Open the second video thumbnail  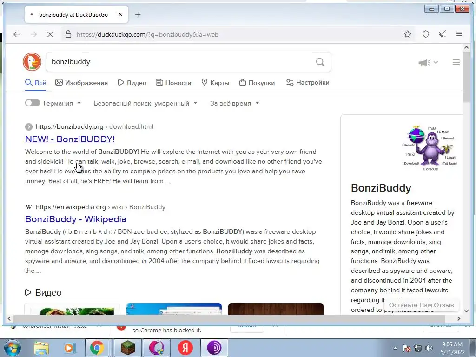[x=174, y=309]
